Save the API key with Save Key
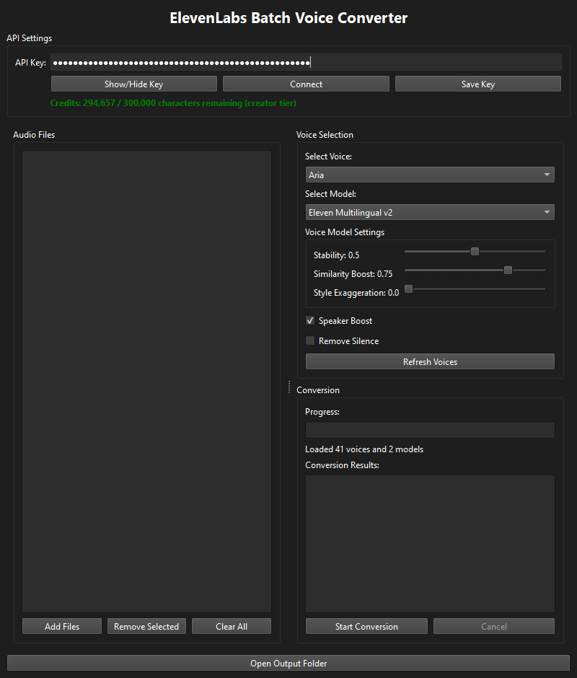 coord(478,84)
